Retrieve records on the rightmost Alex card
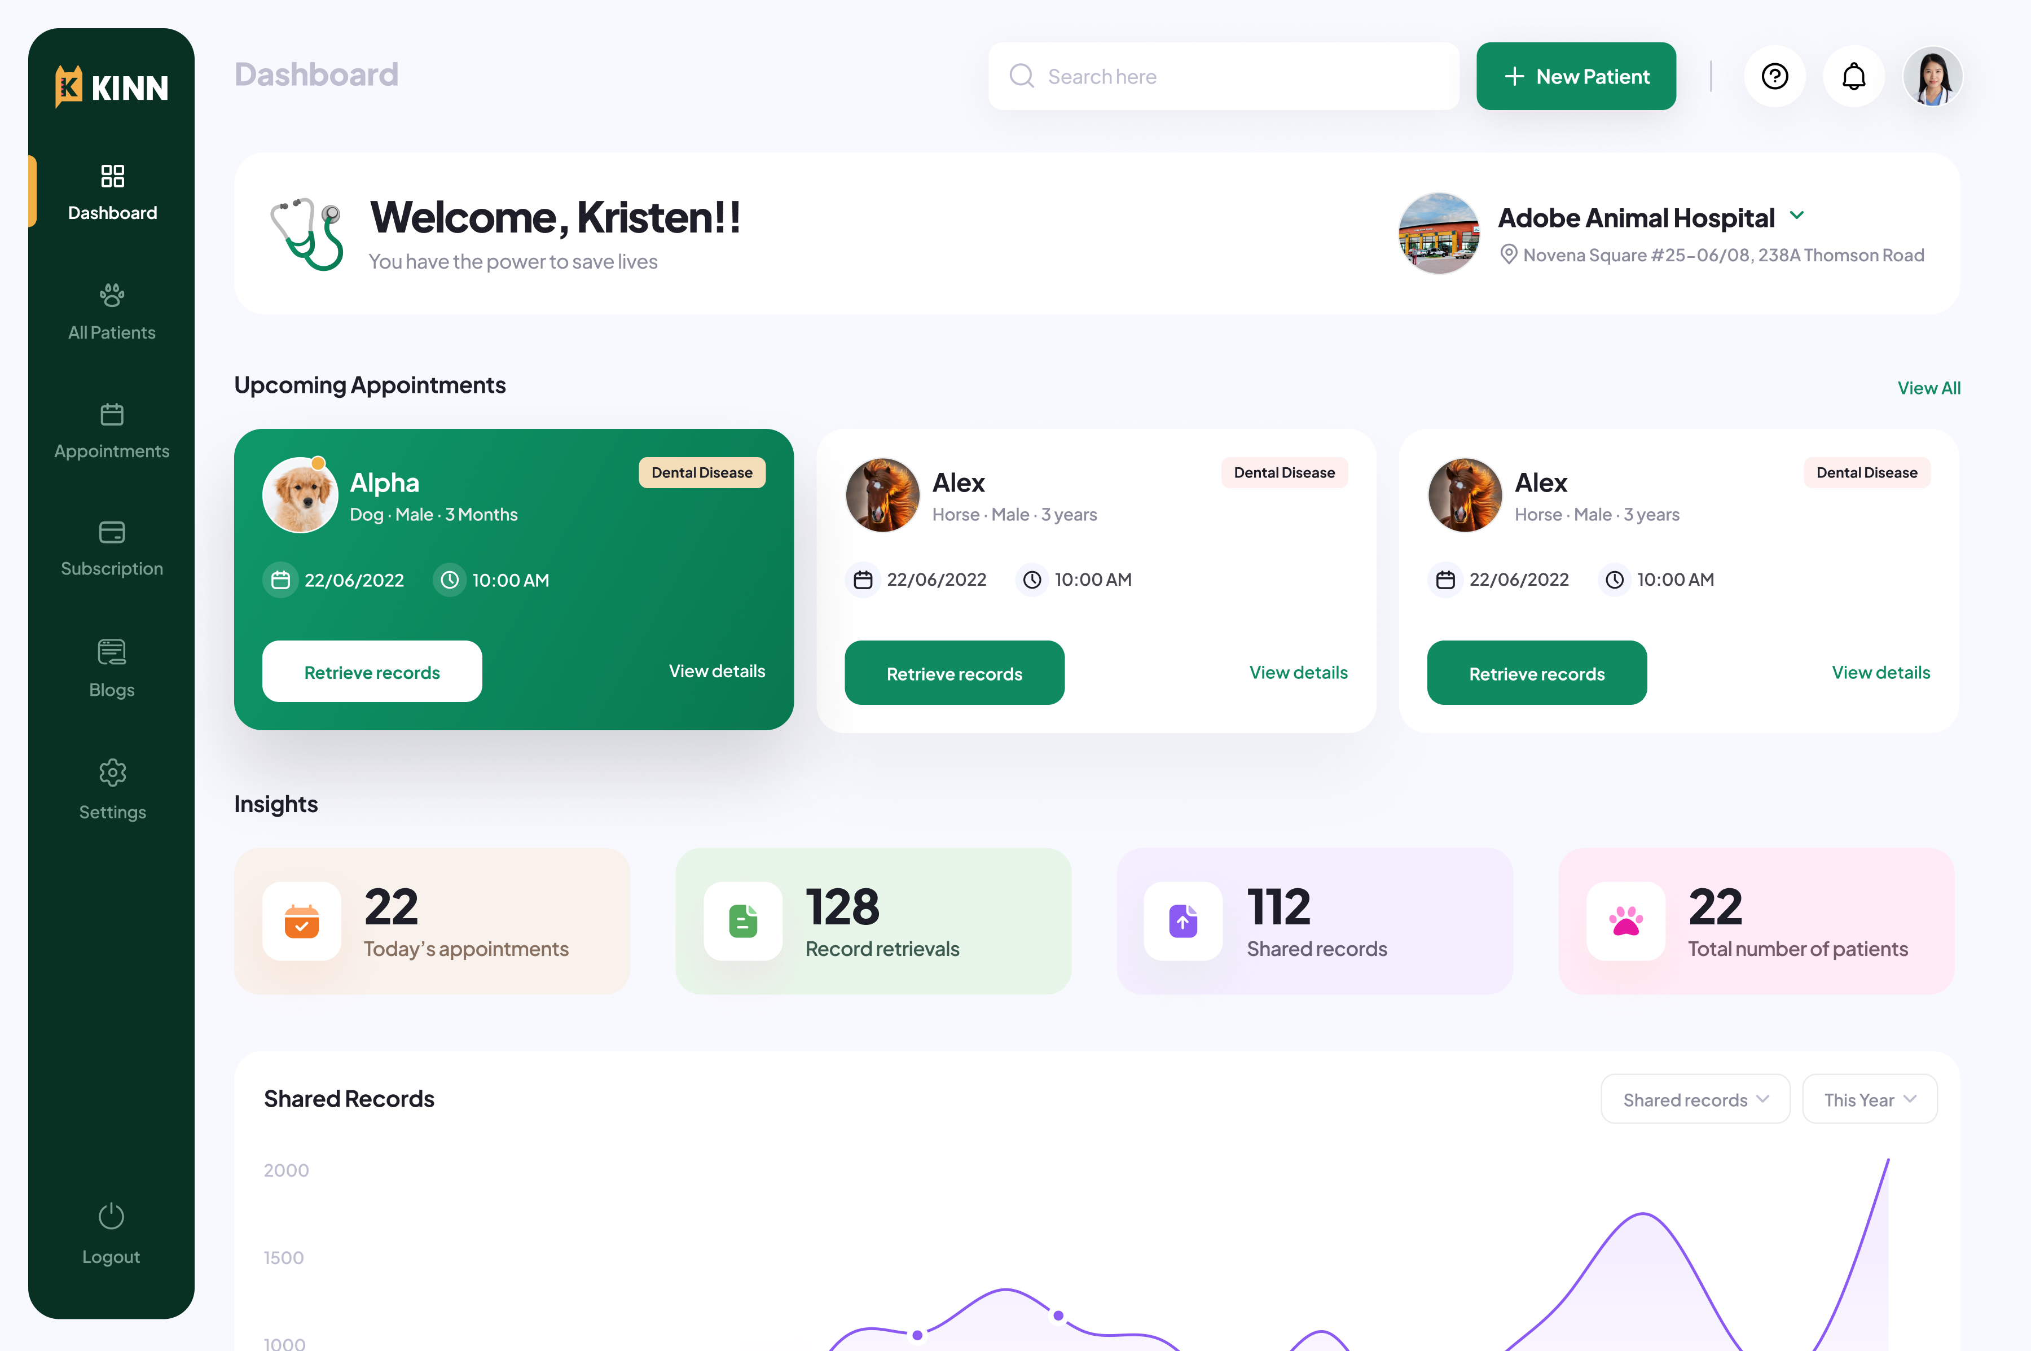The height and width of the screenshot is (1351, 2031). tap(1537, 673)
